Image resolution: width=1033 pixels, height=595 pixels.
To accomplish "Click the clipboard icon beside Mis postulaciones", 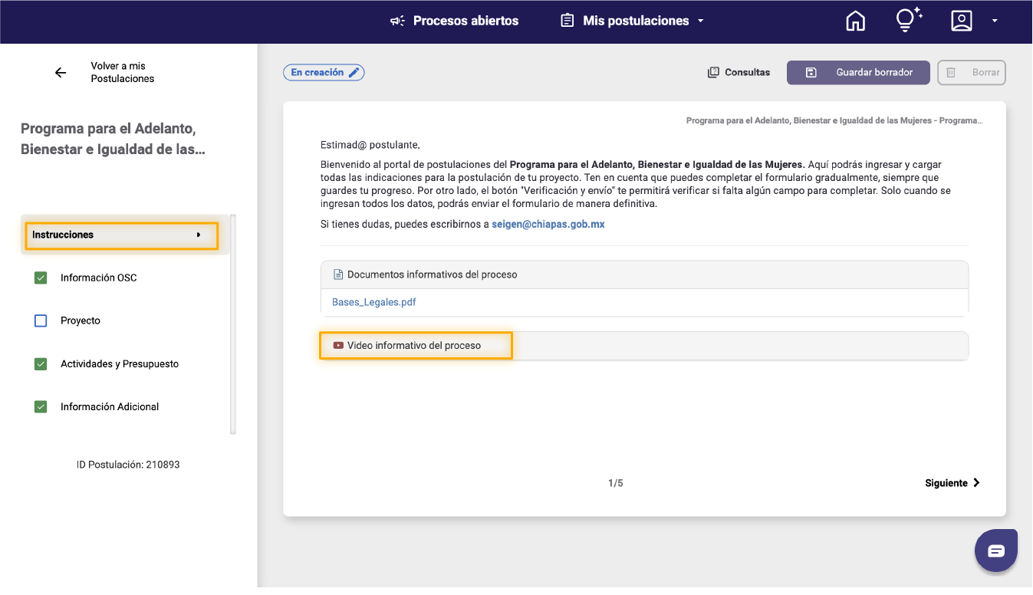I will pos(567,21).
